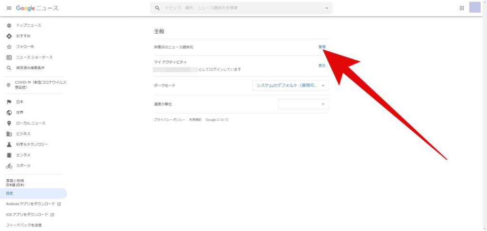Screen dimensions: 487x231
Task: Open the ダークモード dropdown
Action: pos(291,86)
